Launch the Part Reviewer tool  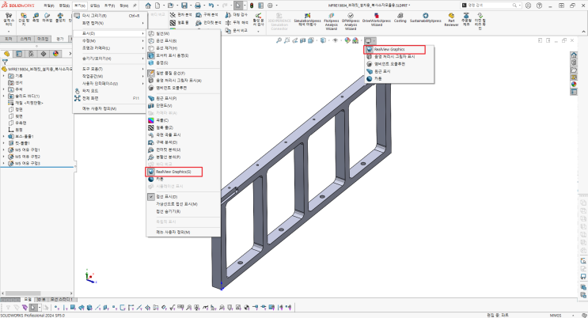(x=451, y=20)
